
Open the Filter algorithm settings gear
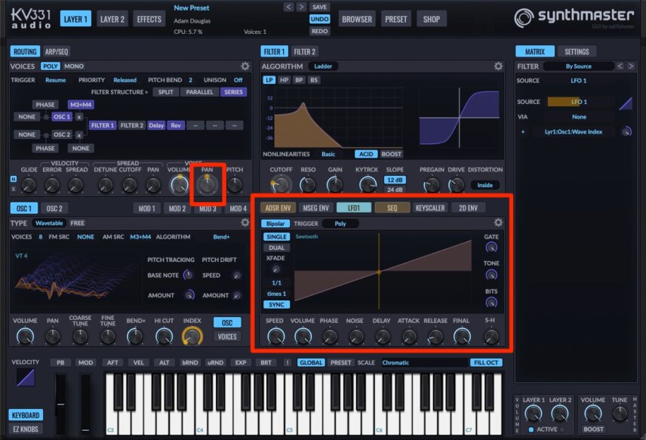[x=498, y=66]
